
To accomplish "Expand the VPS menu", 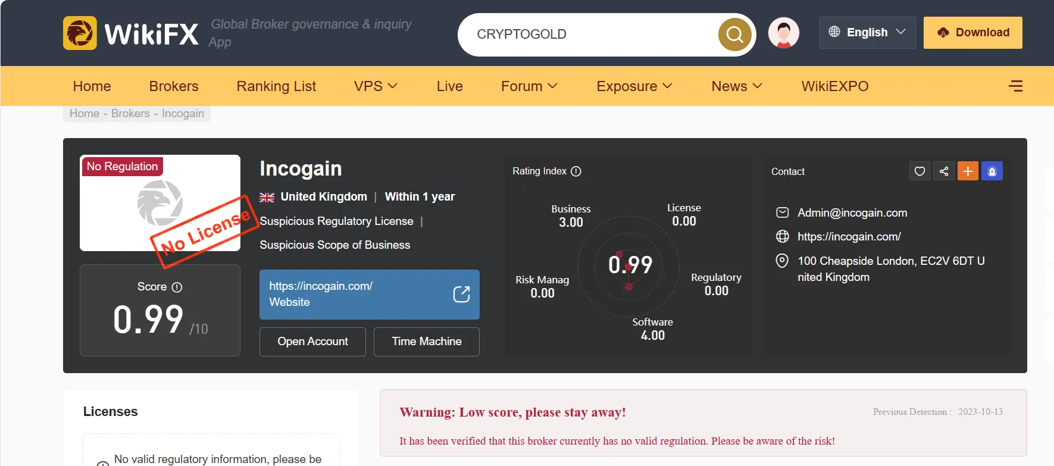I will 376,86.
